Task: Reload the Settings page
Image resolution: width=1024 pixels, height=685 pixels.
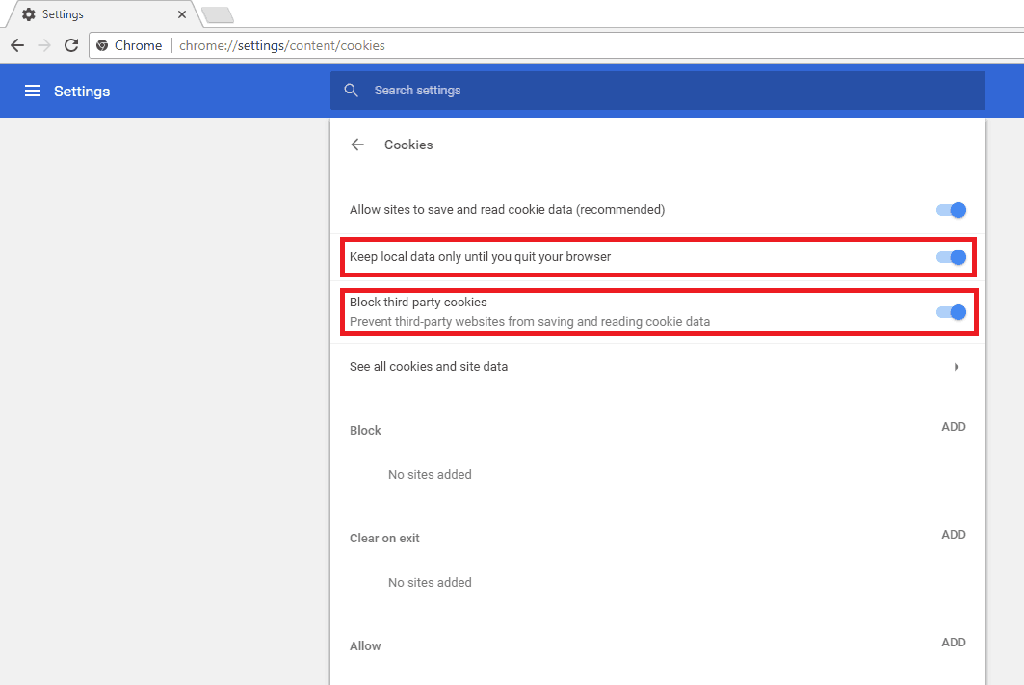Action: (x=71, y=45)
